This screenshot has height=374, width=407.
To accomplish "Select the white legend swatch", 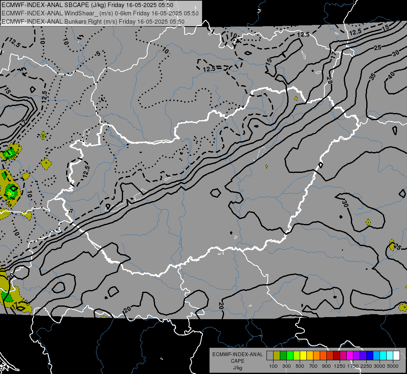I will [396, 356].
